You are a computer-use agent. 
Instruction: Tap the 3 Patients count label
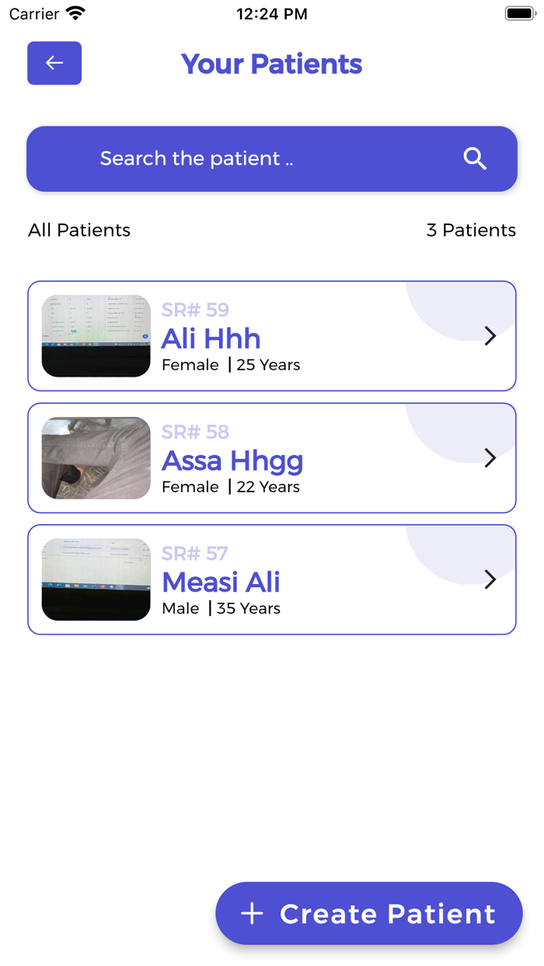click(471, 230)
